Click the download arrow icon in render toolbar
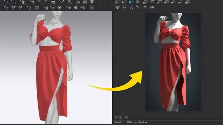This screenshot has height=125, width=223. point(117,7)
